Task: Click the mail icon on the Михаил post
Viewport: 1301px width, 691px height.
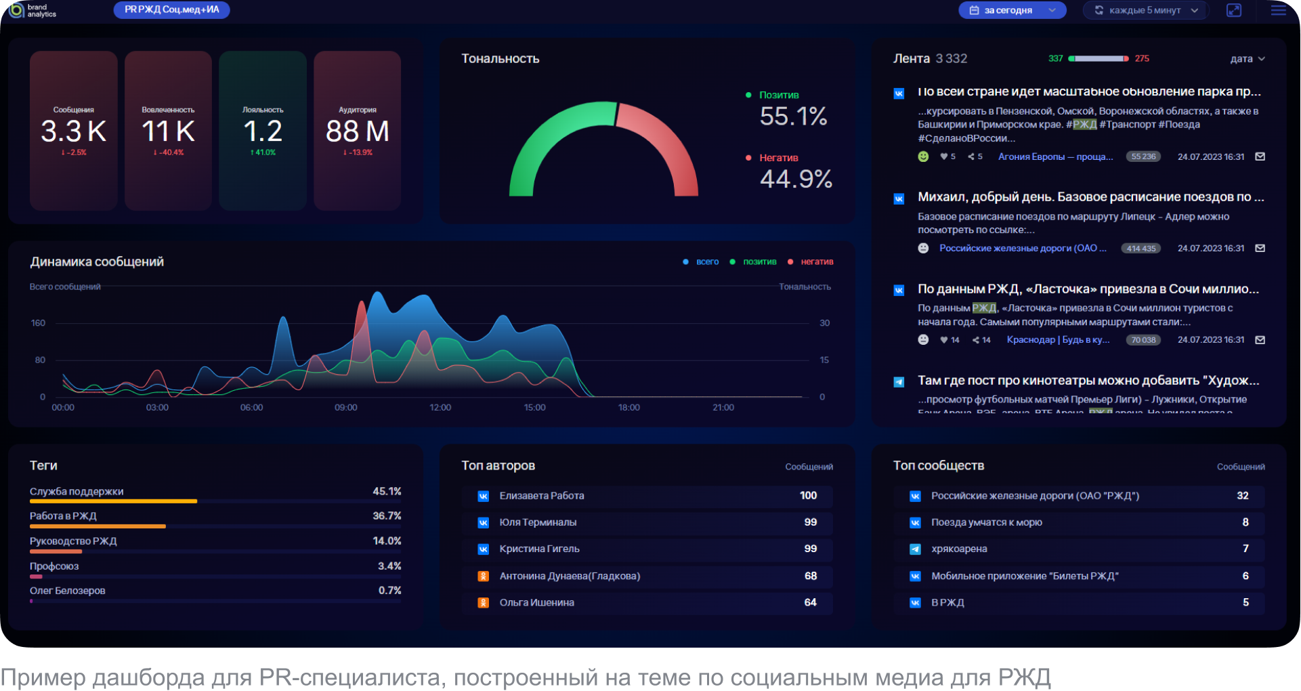Action: pos(1260,248)
